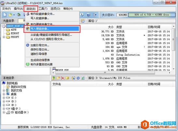Click the 加载引导文件 gear icon

[28, 45]
